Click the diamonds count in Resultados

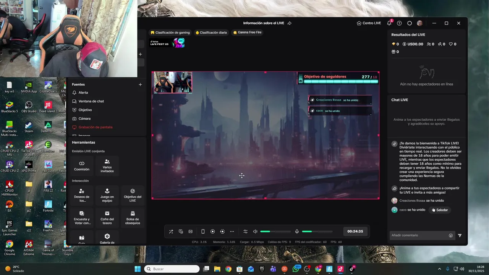point(395,44)
